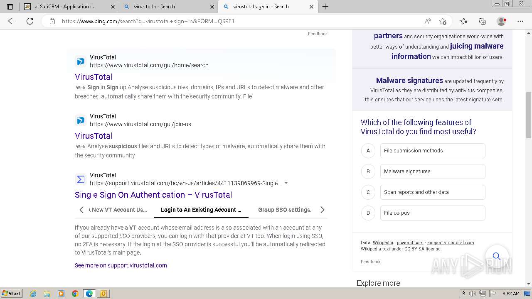Screen dimensions: 532x299
Task: Click the VirusTotal favicon of the join-us result
Action: point(81,121)
